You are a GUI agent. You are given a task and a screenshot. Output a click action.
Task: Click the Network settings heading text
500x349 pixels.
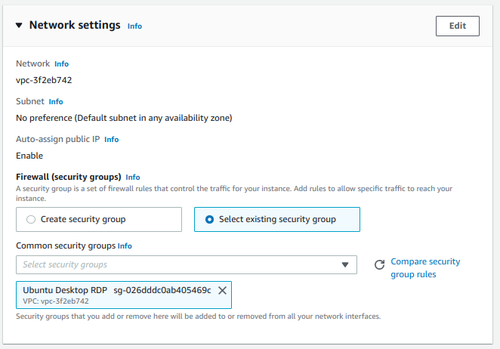click(75, 25)
